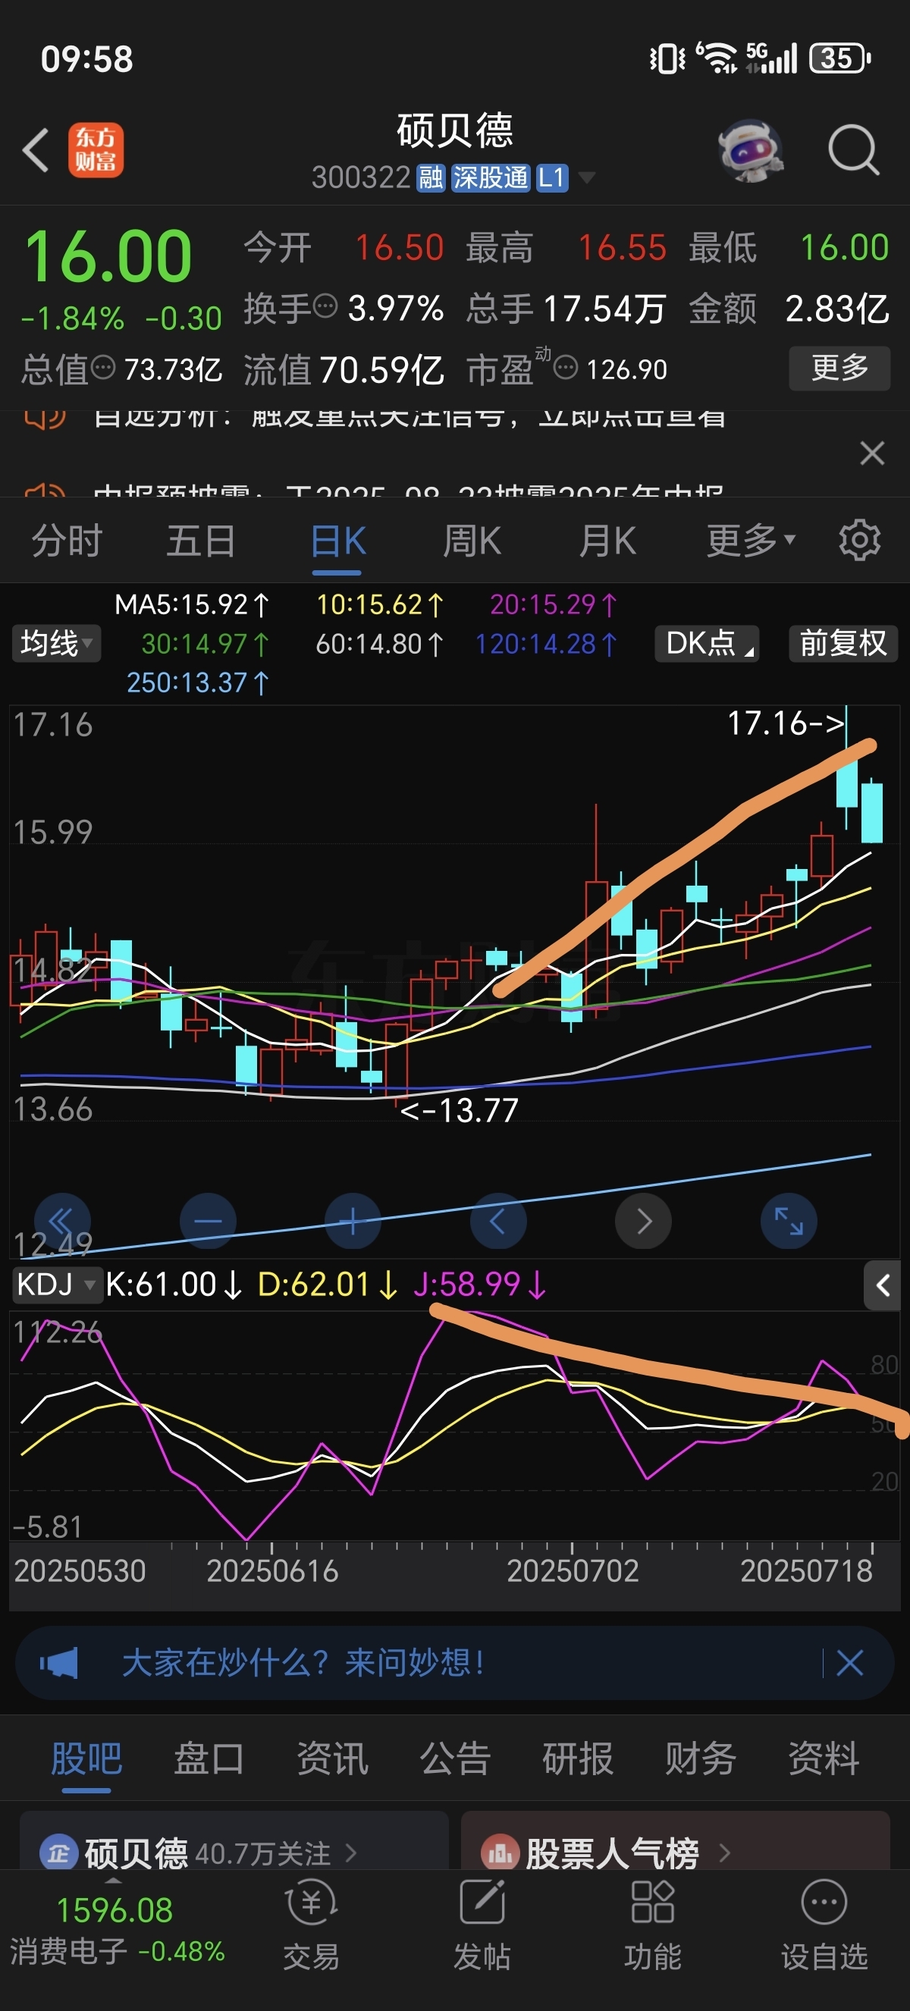Select the 股吧 tab
Screen dimensions: 910x2011
(86, 1758)
